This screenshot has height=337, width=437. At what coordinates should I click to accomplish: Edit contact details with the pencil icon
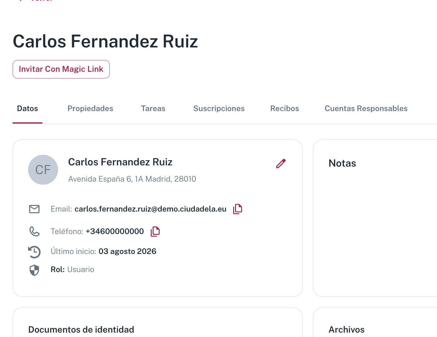[x=281, y=164]
